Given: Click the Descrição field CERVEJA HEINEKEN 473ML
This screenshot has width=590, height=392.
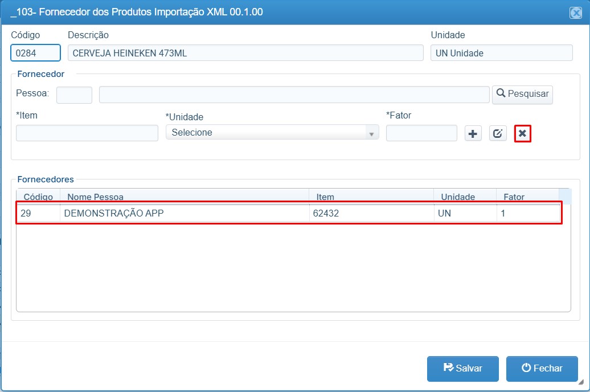Looking at the screenshot, I should [x=245, y=53].
